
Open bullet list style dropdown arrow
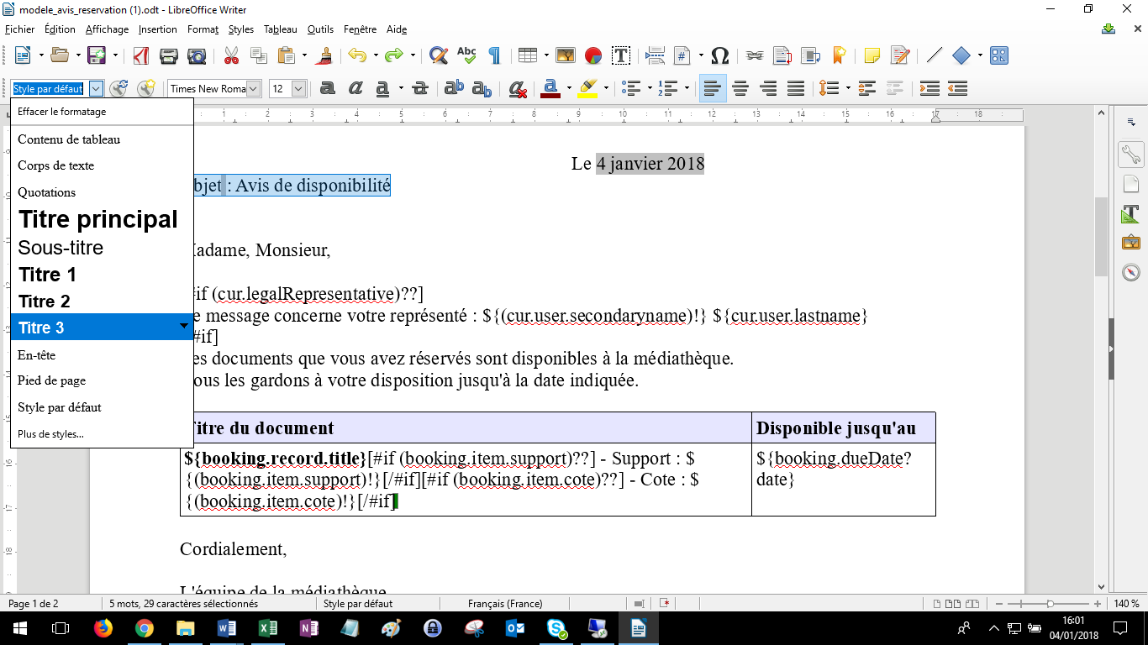650,88
